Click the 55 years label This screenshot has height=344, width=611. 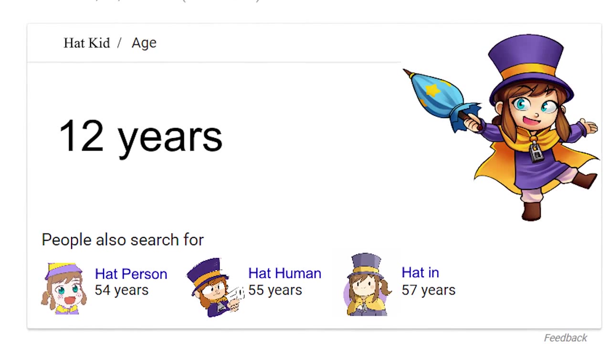click(x=275, y=290)
